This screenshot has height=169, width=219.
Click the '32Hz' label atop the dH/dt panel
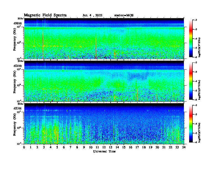tap(20, 19)
